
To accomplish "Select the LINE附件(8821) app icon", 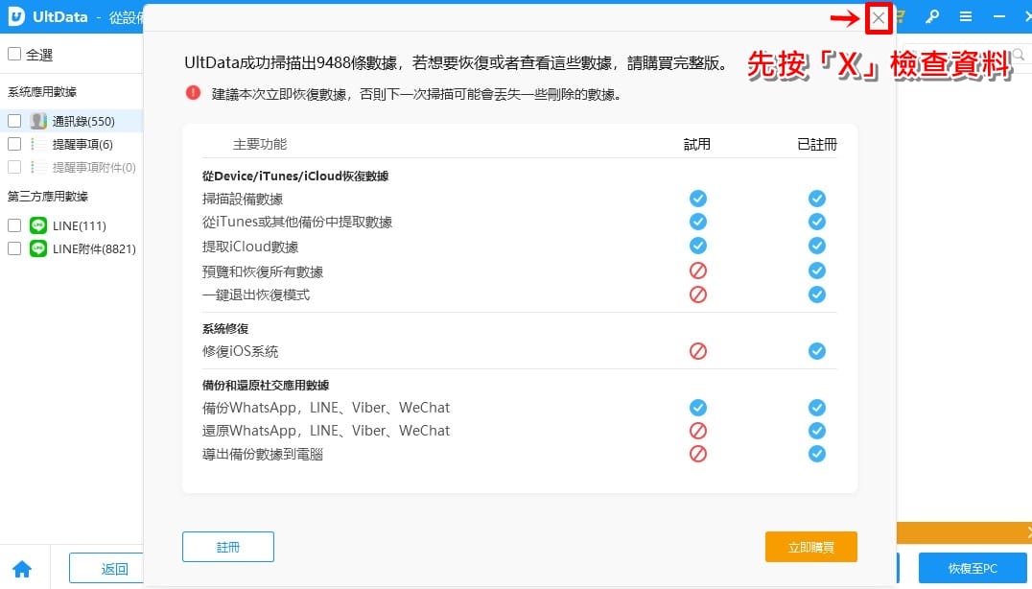I will [38, 248].
